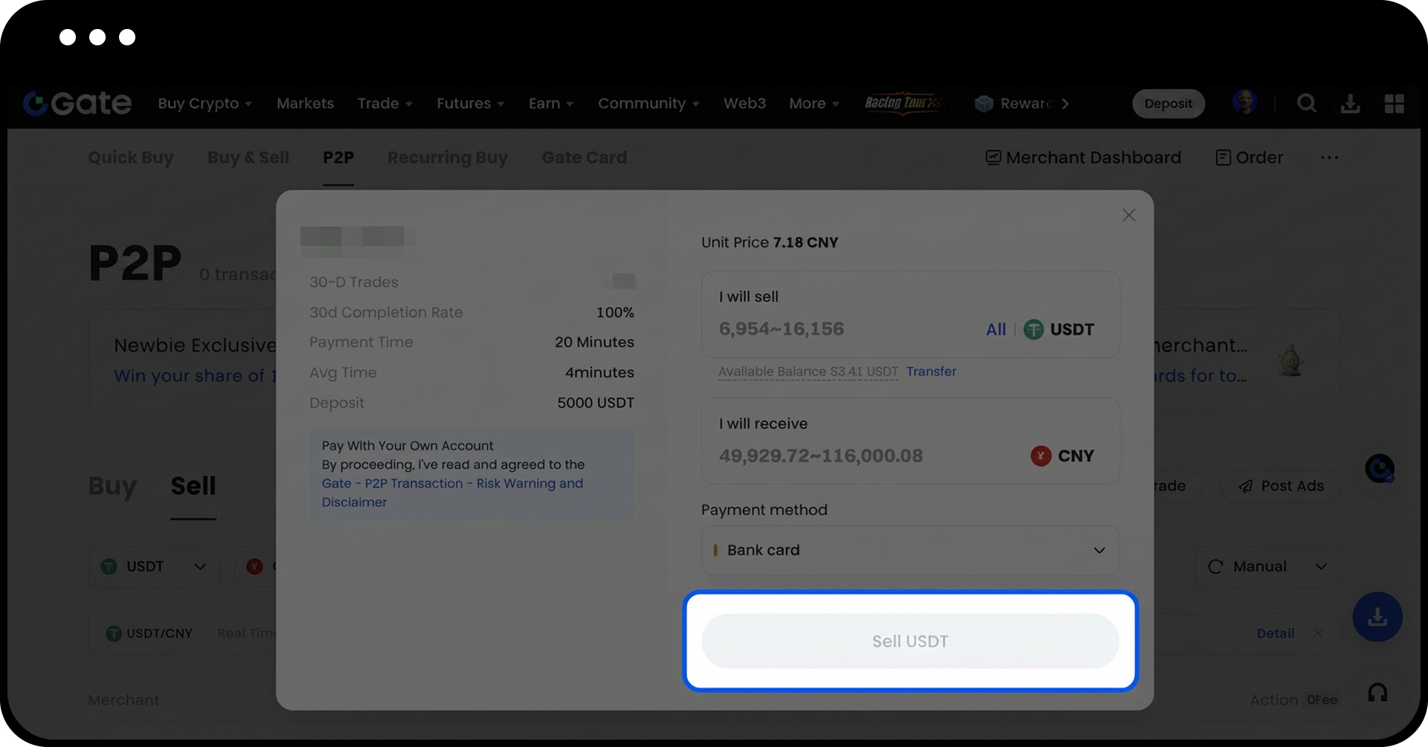Viewport: 1428px width, 747px height.
Task: Switch to the Recurring Buy tab
Action: pos(447,158)
